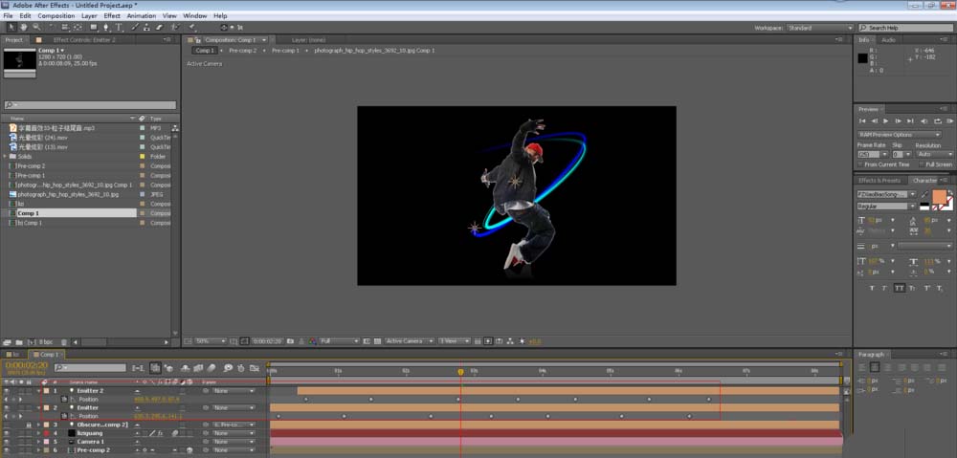This screenshot has height=458, width=957.
Task: Click the orange fill color swatch
Action: click(939, 197)
